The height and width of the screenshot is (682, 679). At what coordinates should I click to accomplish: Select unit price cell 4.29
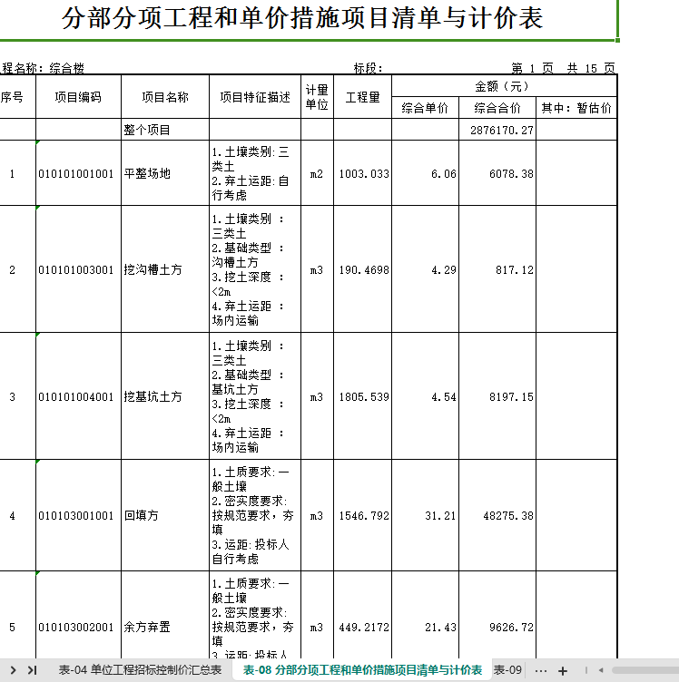click(x=425, y=269)
